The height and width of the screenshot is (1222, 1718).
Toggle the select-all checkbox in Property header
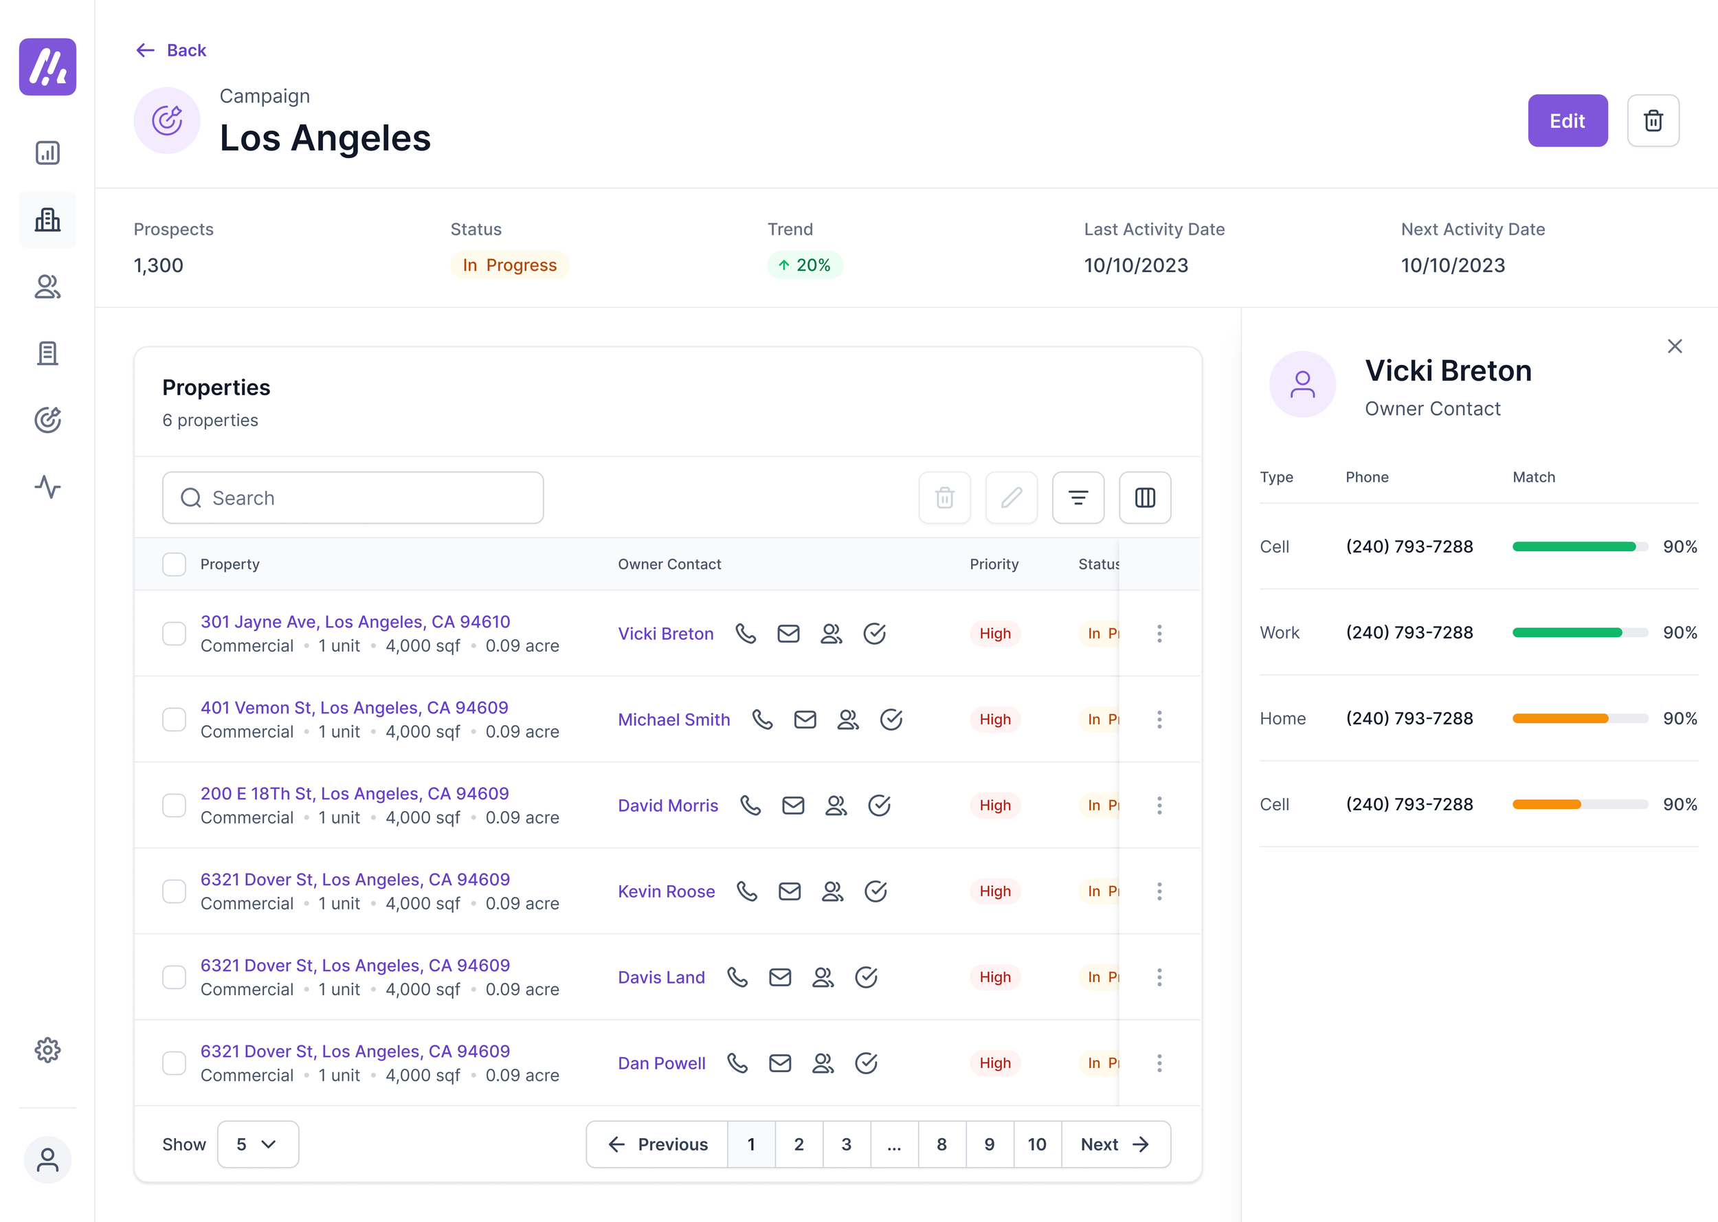174,564
